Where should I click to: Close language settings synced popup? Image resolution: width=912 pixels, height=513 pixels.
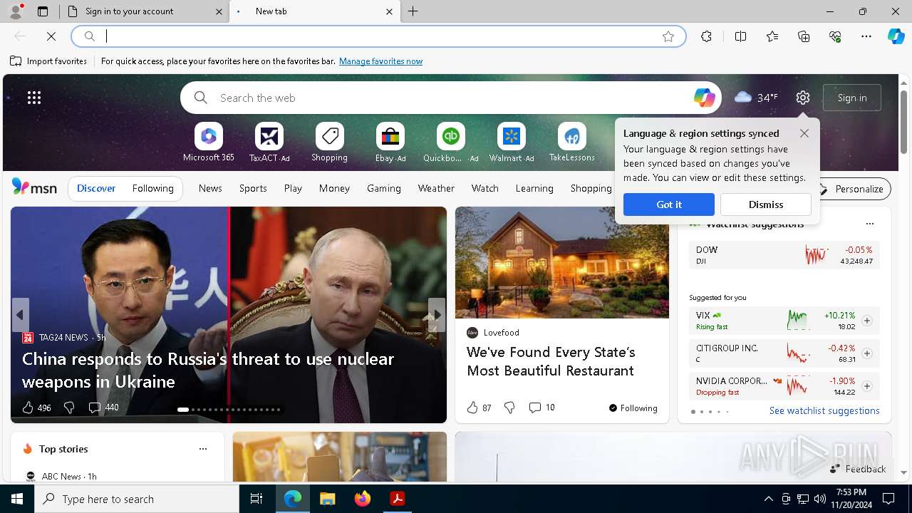click(804, 133)
